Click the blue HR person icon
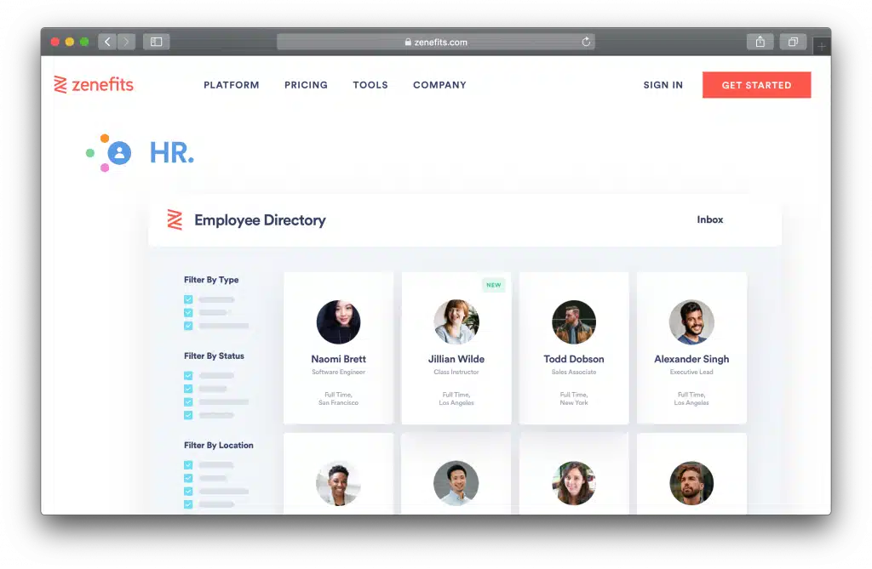The image size is (872, 569). tap(120, 153)
